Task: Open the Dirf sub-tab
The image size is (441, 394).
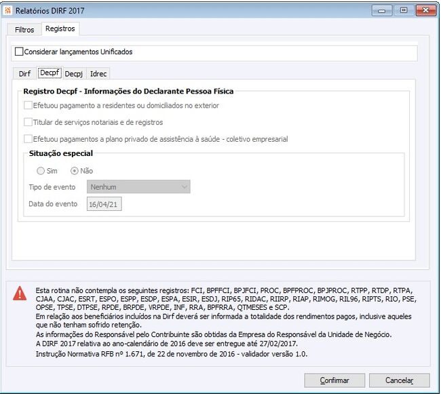Action: pos(24,74)
